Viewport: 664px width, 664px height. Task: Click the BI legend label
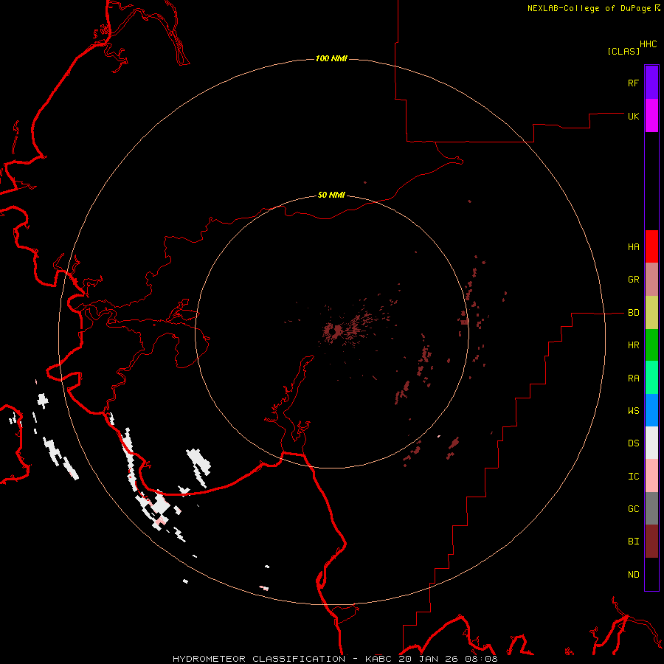(633, 542)
